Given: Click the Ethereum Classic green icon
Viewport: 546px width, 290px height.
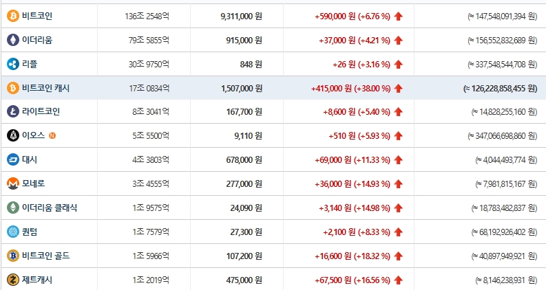Looking at the screenshot, I should click(x=13, y=208).
